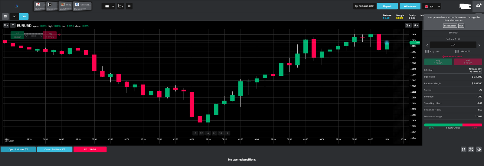This screenshot has width=484, height=166.
Task: Click the Withdrawal button
Action: coord(410,6)
